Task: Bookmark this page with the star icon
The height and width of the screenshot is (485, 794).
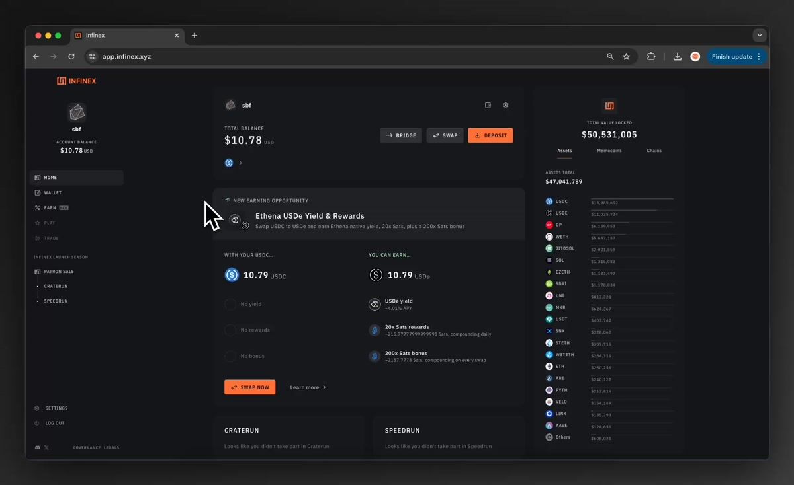Action: 627,57
